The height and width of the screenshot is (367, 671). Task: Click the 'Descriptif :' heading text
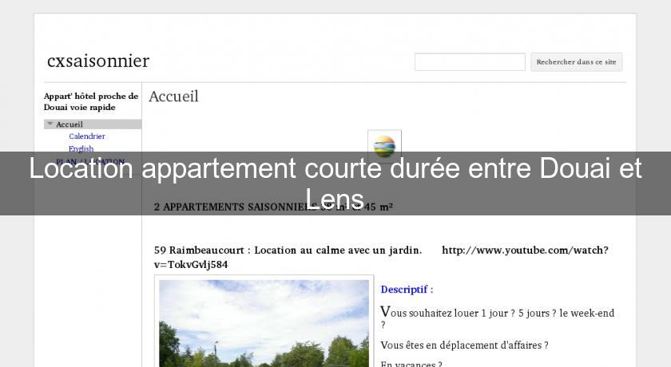pos(407,290)
